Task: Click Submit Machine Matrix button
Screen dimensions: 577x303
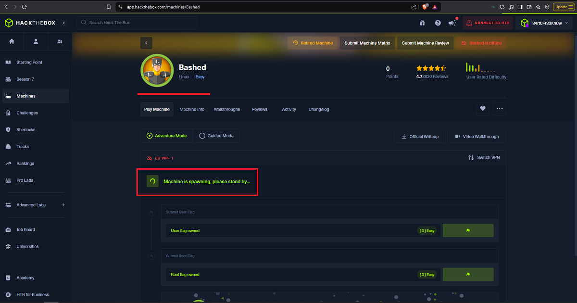Action: click(x=367, y=43)
